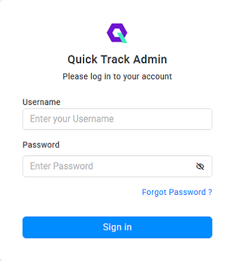The height and width of the screenshot is (261, 232).
Task: Focus the Username input field
Action: 117,119
